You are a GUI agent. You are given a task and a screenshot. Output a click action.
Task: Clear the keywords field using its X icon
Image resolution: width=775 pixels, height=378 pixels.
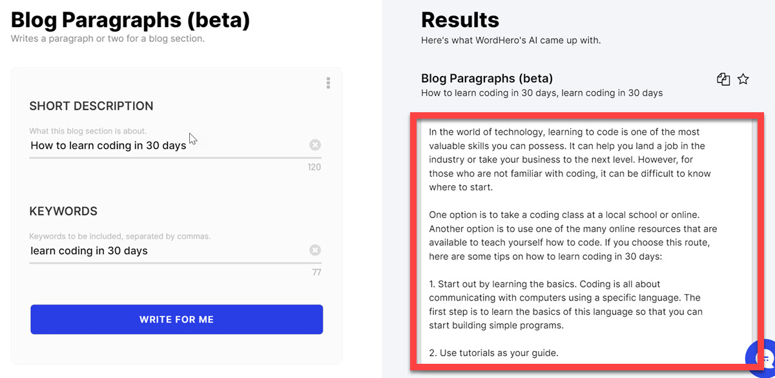pos(315,250)
